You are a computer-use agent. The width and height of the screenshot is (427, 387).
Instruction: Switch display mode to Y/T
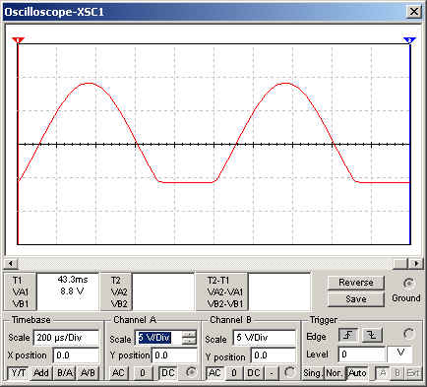(x=19, y=373)
